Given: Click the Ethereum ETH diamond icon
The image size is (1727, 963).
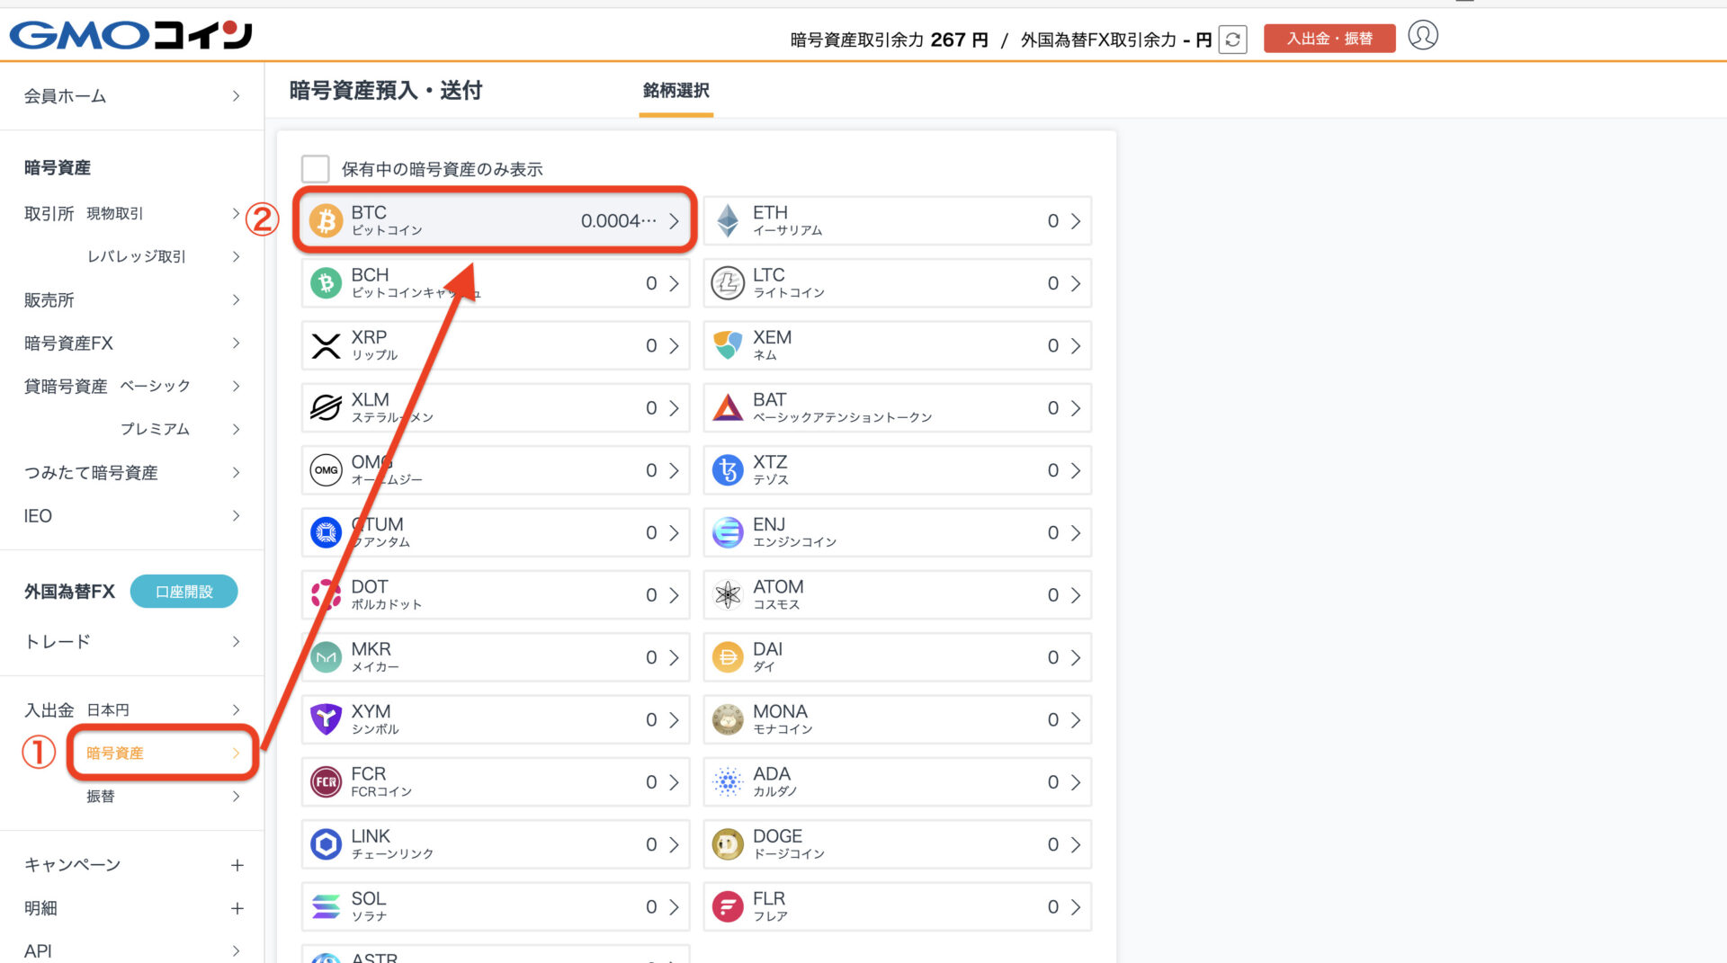Looking at the screenshot, I should [x=728, y=220].
